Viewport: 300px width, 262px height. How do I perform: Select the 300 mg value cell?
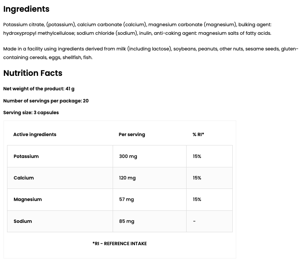tap(128, 156)
